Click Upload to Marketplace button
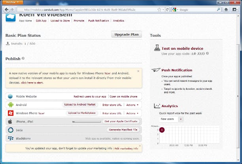This screenshot has width=242, height=164. pos(82,113)
